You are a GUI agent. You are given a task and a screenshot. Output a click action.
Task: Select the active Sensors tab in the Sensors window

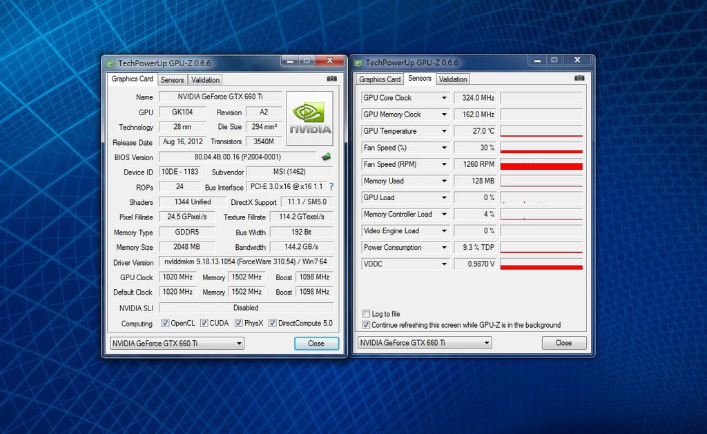420,79
